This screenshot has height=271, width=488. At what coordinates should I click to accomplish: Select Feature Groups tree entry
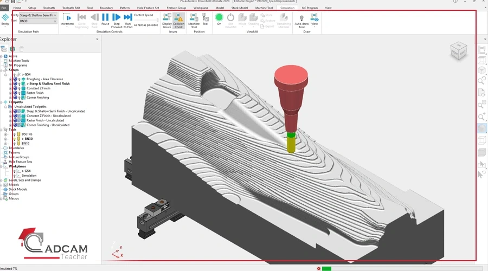pos(19,157)
